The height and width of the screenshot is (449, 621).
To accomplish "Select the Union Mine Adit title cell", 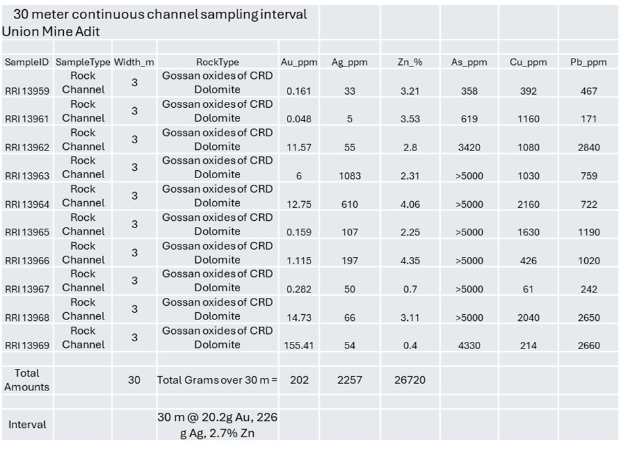I will point(51,30).
